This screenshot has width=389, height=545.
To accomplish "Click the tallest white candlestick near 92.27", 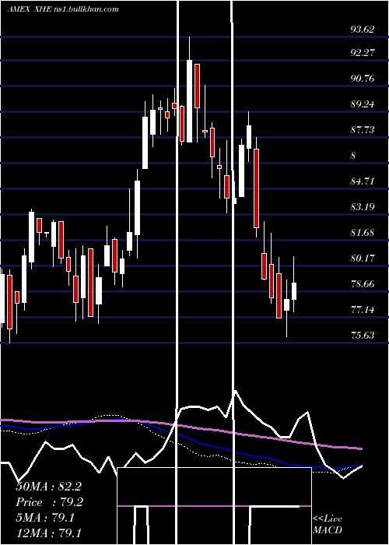I will pyautogui.click(x=189, y=101).
